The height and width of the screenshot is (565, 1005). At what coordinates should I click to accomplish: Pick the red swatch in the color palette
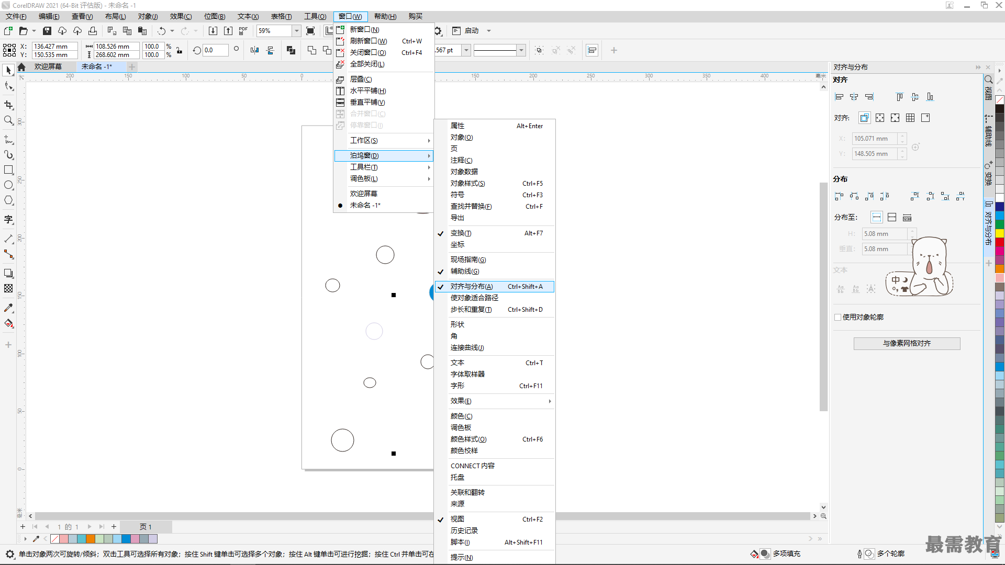[x=1000, y=242]
